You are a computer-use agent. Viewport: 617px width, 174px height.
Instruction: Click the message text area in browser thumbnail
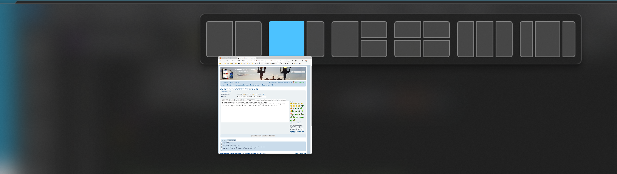pyautogui.click(x=254, y=111)
